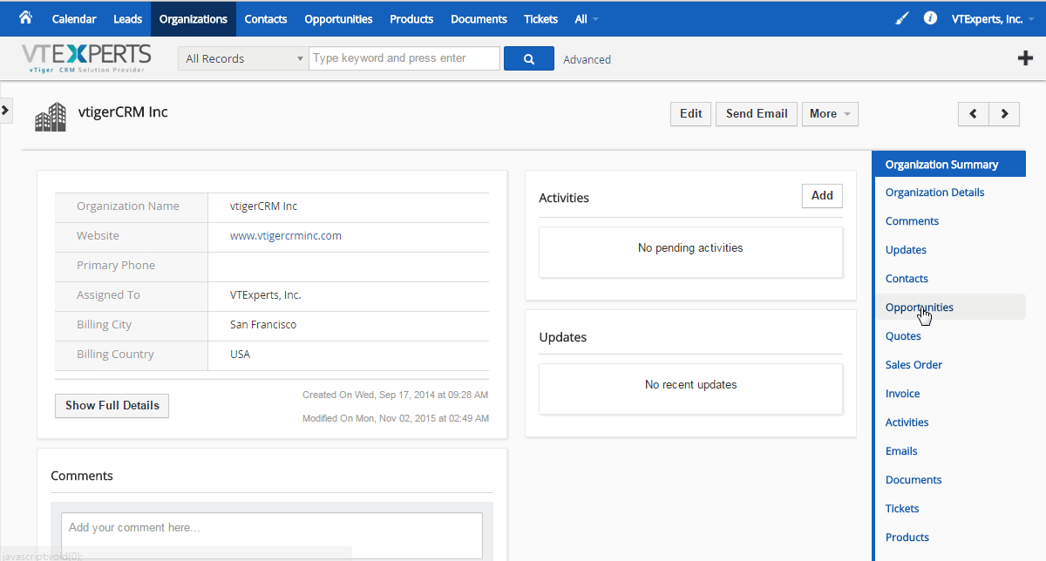Open Activities in the right sidebar
Viewport: 1046px width, 561px height.
point(907,422)
